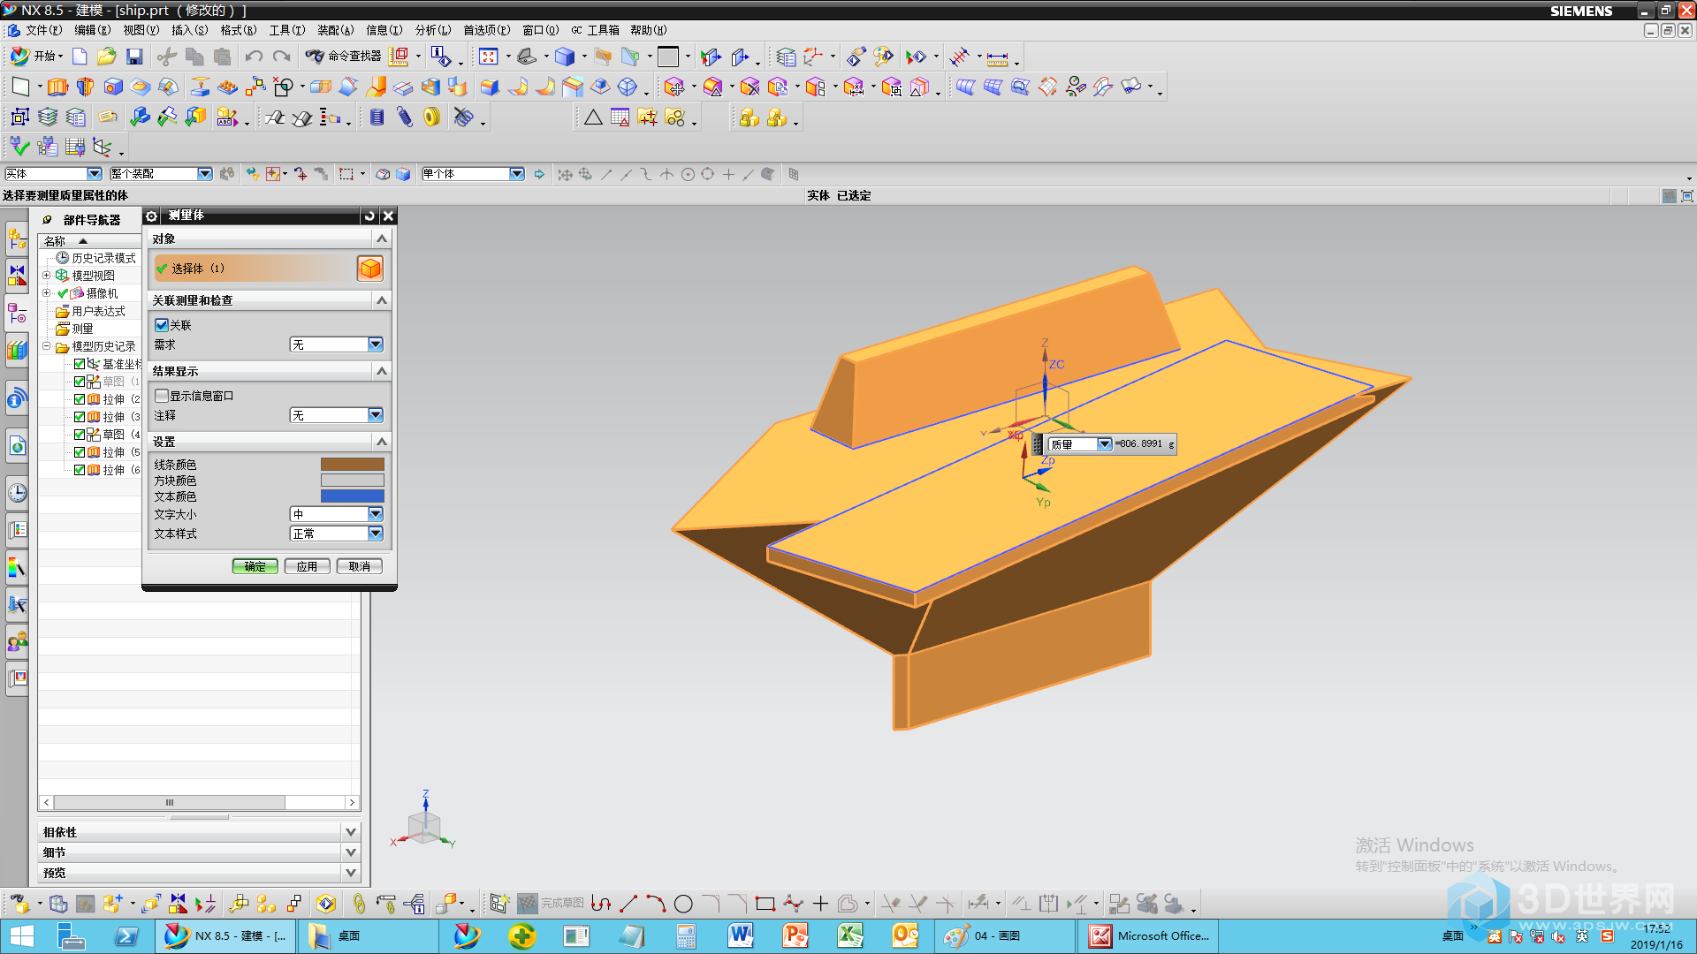
Task: Click the Sketch rectangle icon on the feature toolbar
Action: pyautogui.click(x=20, y=87)
